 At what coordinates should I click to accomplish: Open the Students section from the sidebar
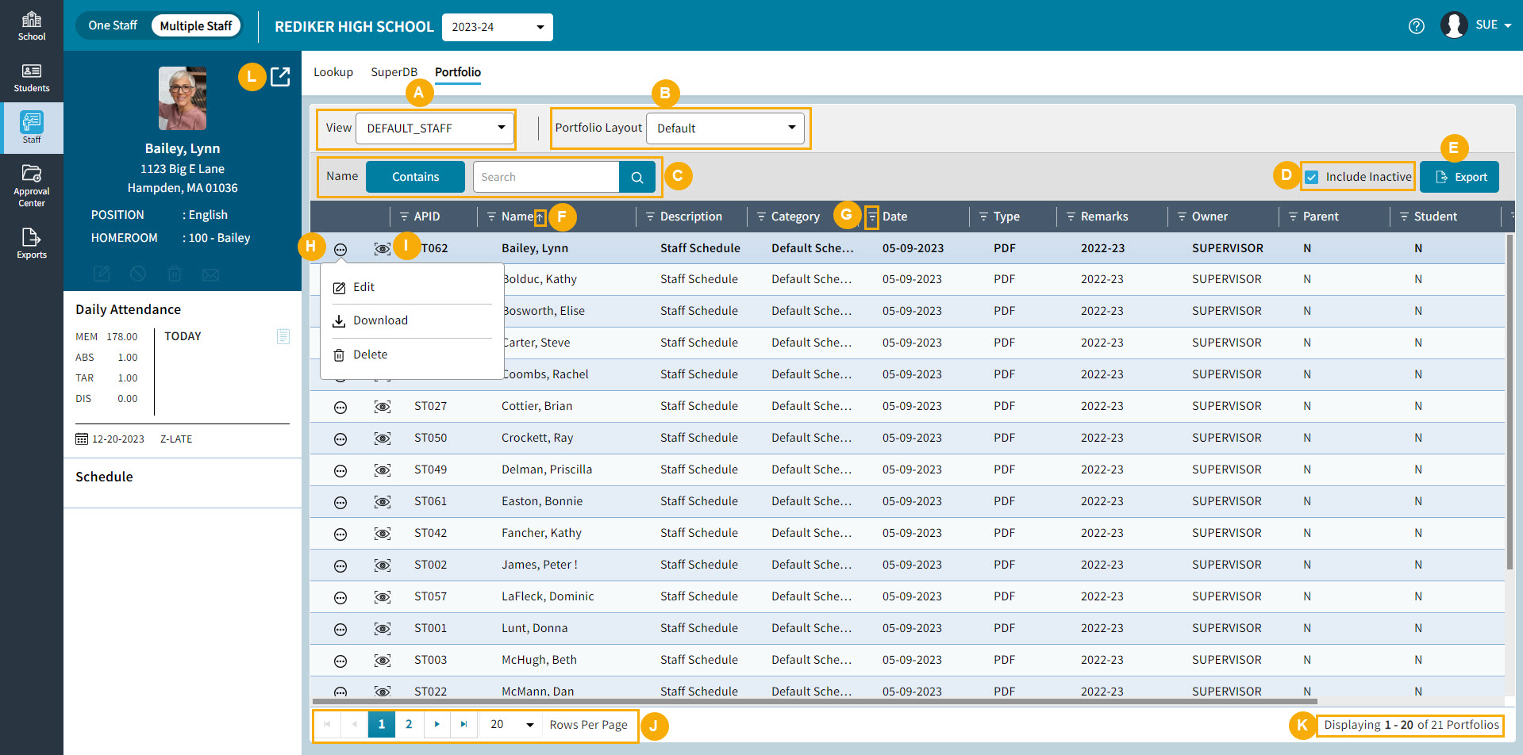32,77
